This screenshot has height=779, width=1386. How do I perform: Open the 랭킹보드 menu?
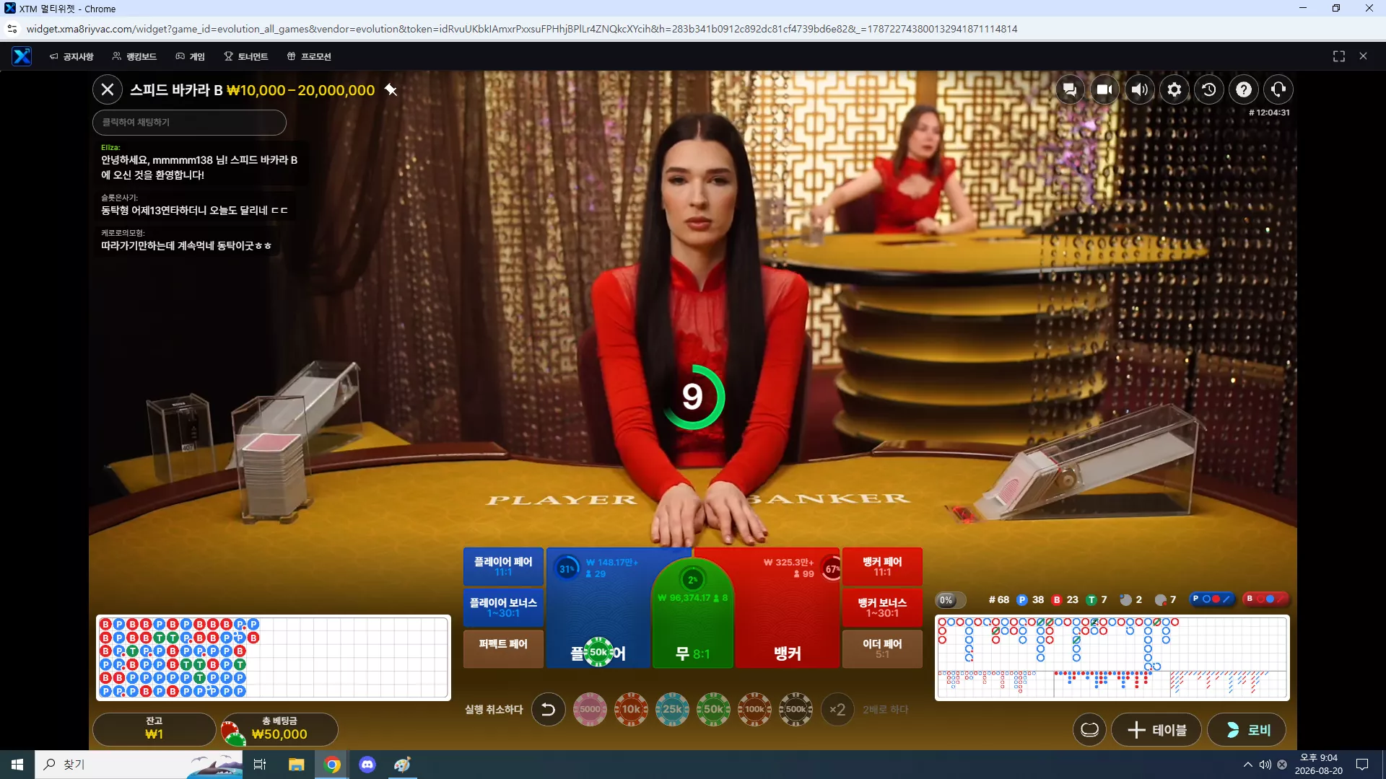(x=134, y=56)
